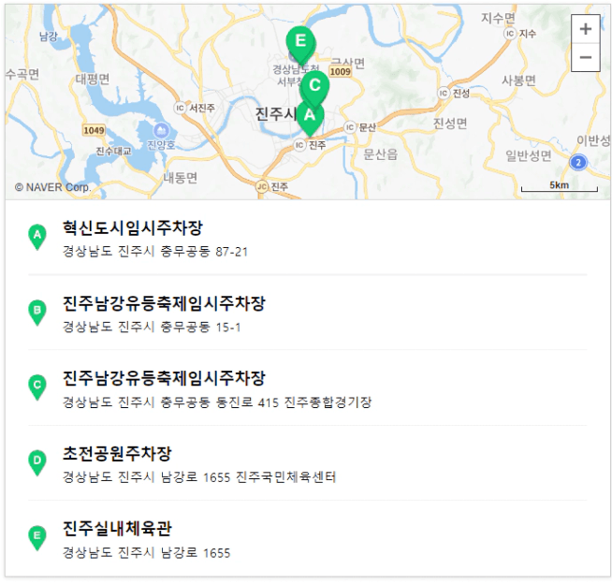This screenshot has width=612, height=585.
Task: Click the address 경상남도 진주시 충무공동 87-21
Action: [155, 252]
